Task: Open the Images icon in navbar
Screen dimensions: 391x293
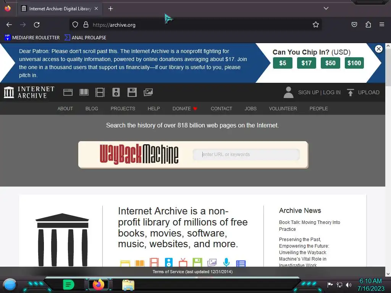Action: click(x=148, y=92)
